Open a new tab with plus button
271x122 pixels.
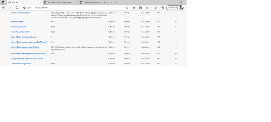117,2
